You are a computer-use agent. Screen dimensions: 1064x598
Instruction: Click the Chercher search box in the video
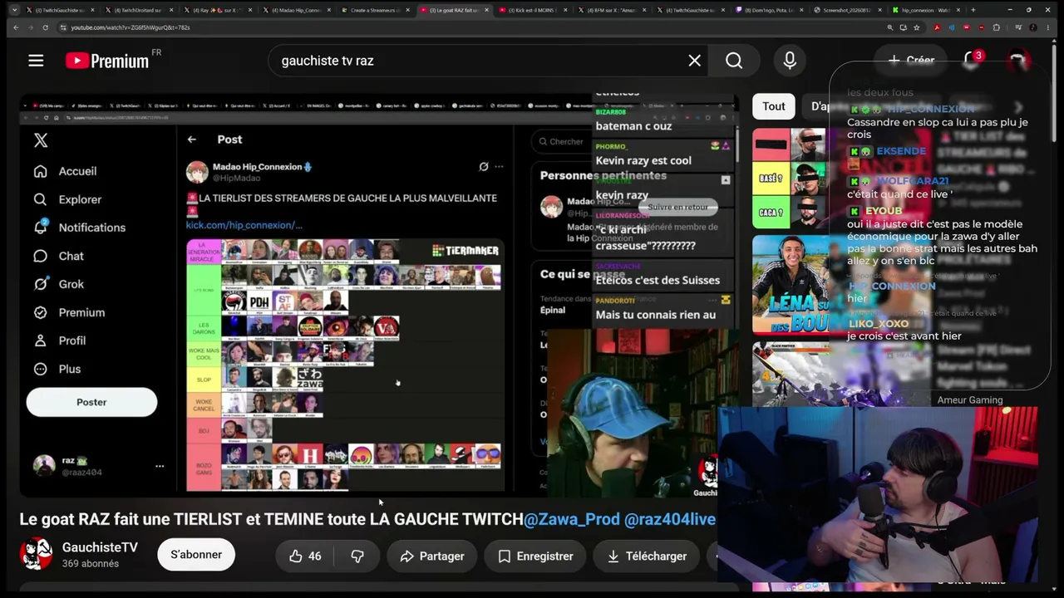point(562,141)
